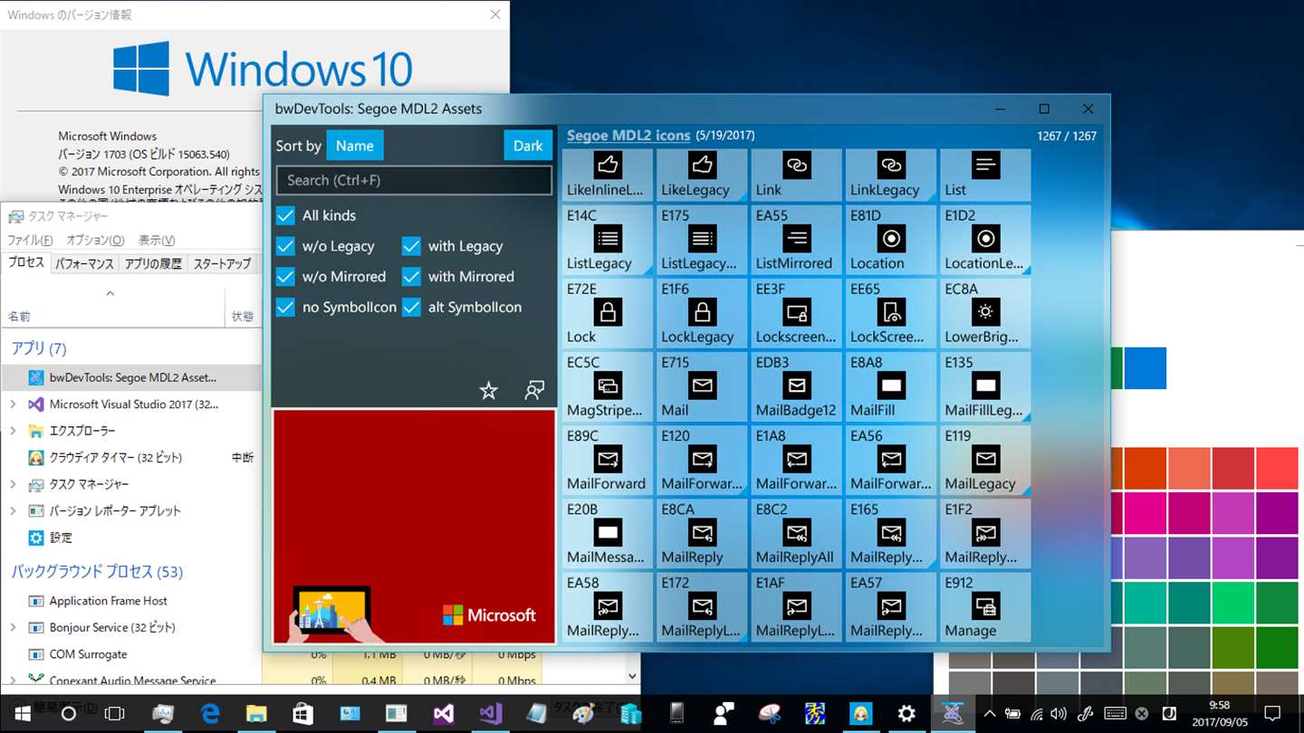This screenshot has height=733, width=1304.
Task: Click the E715 Mail icon tile
Action: coord(702,386)
